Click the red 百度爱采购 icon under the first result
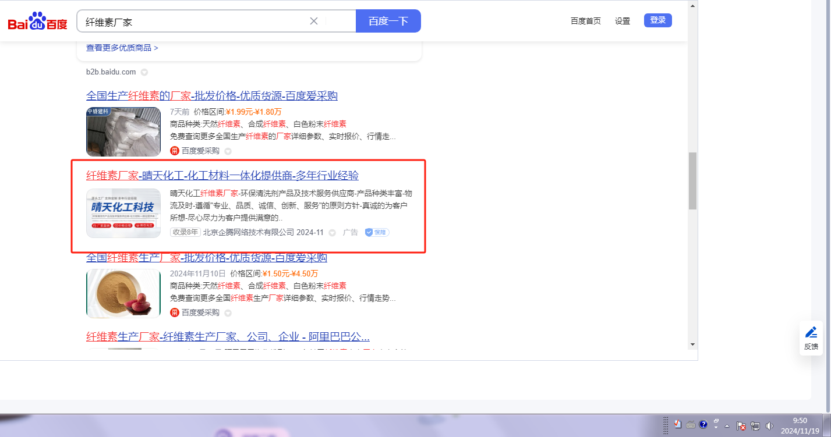Viewport: 831px width, 437px height. click(174, 151)
